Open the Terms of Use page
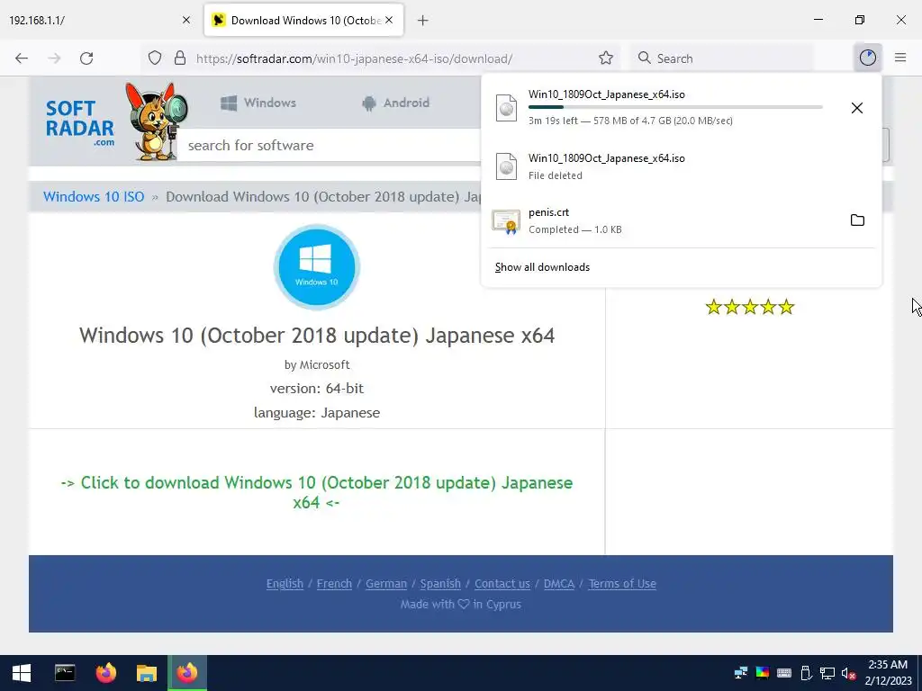 [x=622, y=583]
